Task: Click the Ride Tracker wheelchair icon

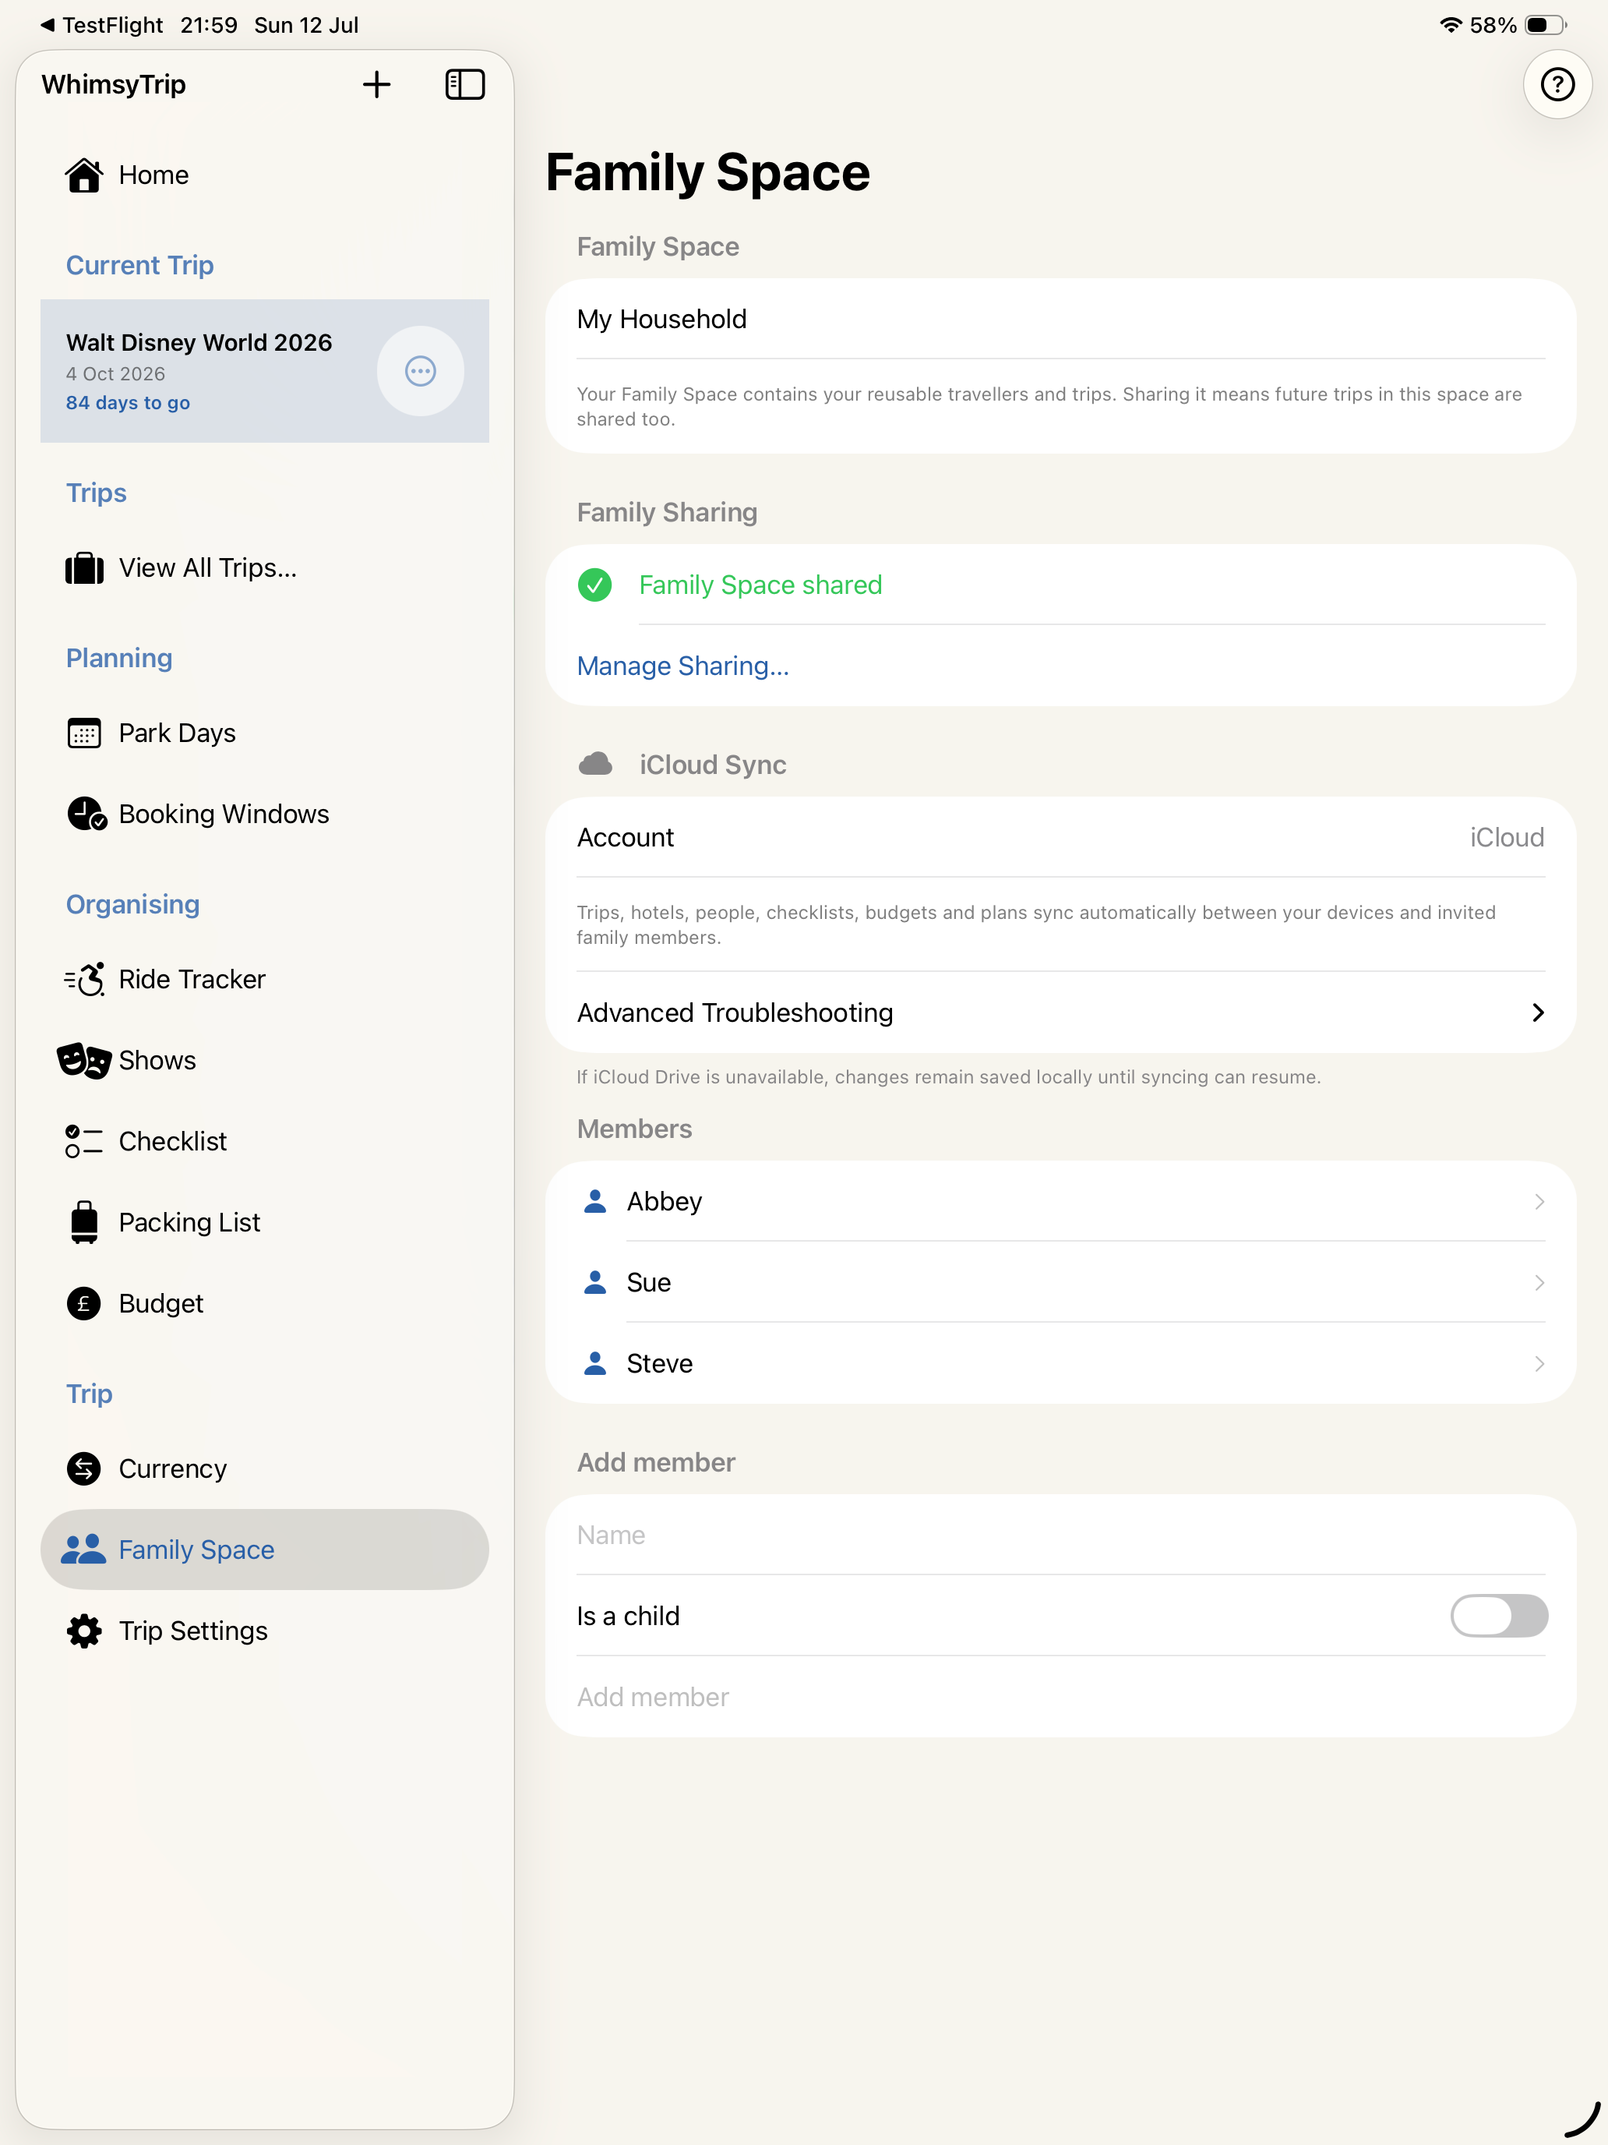Action: (84, 980)
